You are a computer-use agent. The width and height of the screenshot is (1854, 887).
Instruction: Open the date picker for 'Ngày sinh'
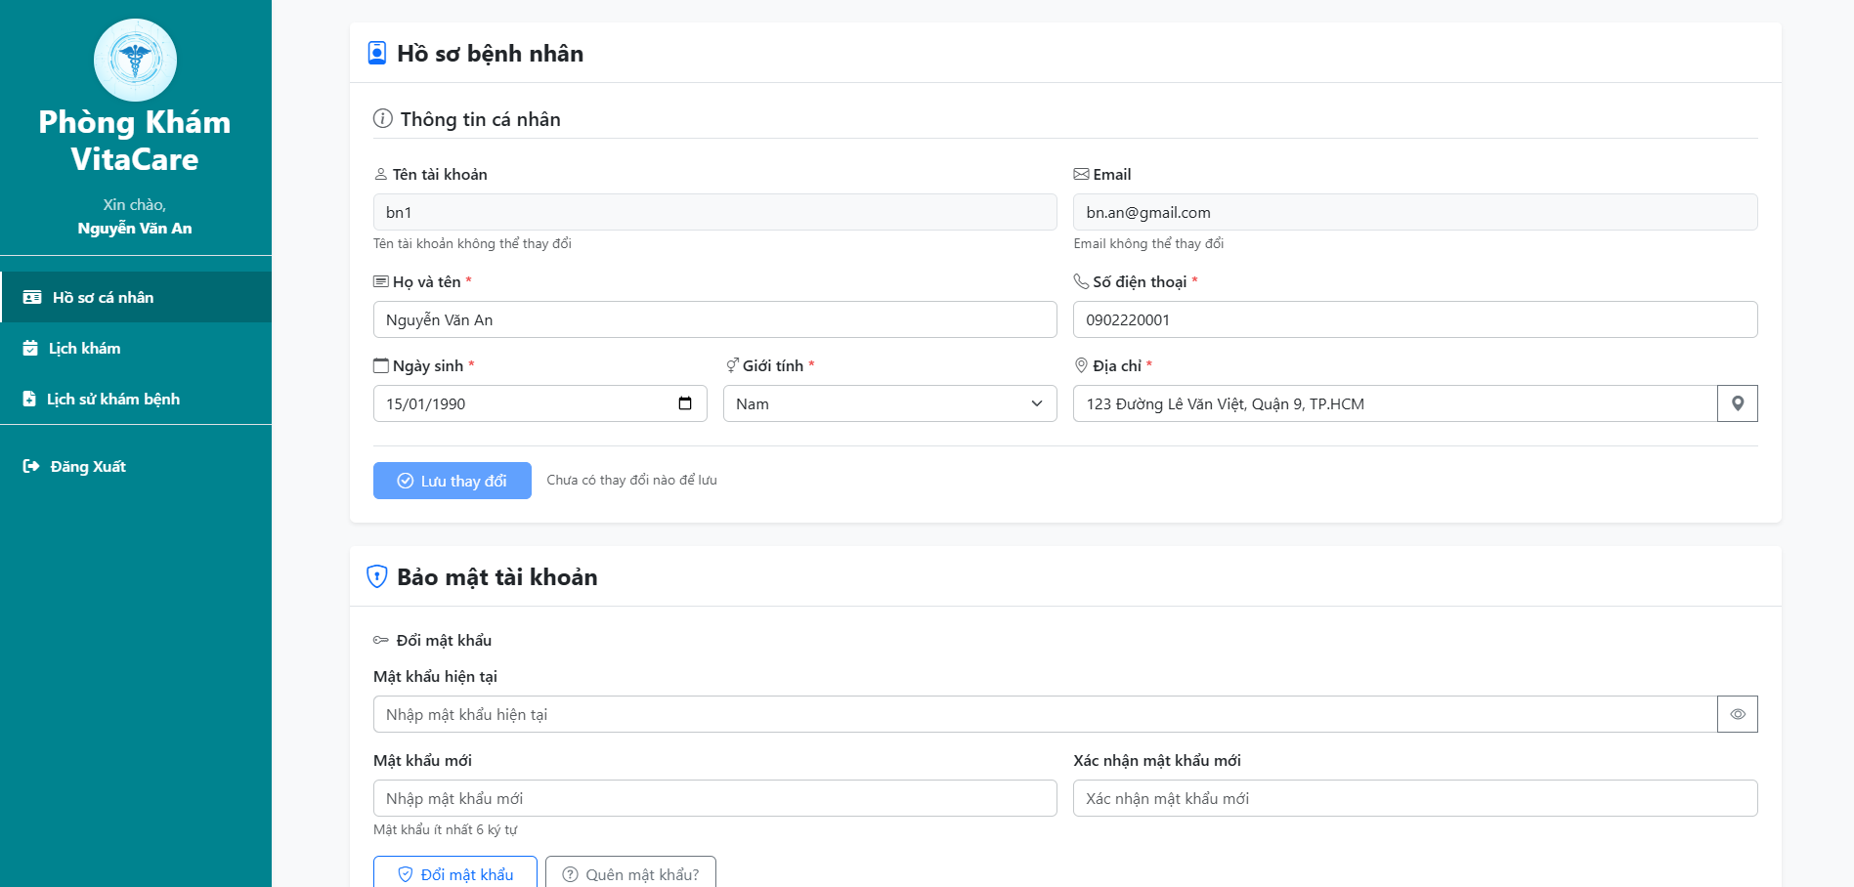coord(684,402)
